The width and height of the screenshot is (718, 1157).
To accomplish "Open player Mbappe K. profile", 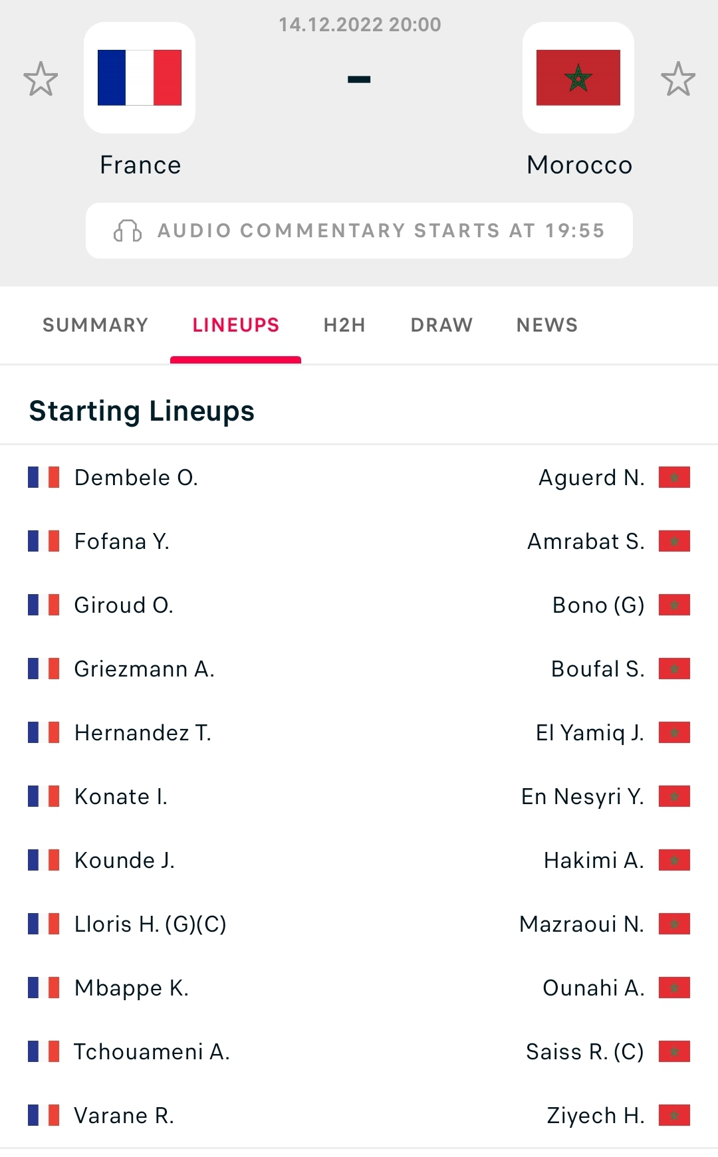I will coord(132,988).
